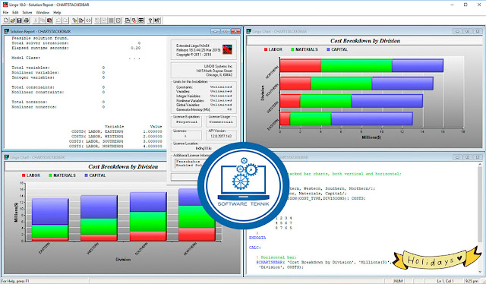
Task: Click green MATERIALS swatch in vertical chart legend
Action: tap(51, 175)
